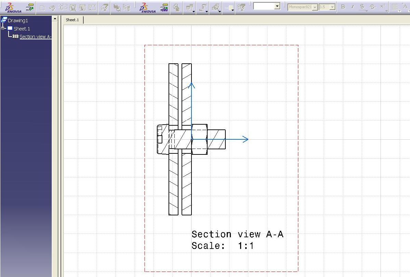Click the first ENOVIA logo icon

tap(13, 8)
